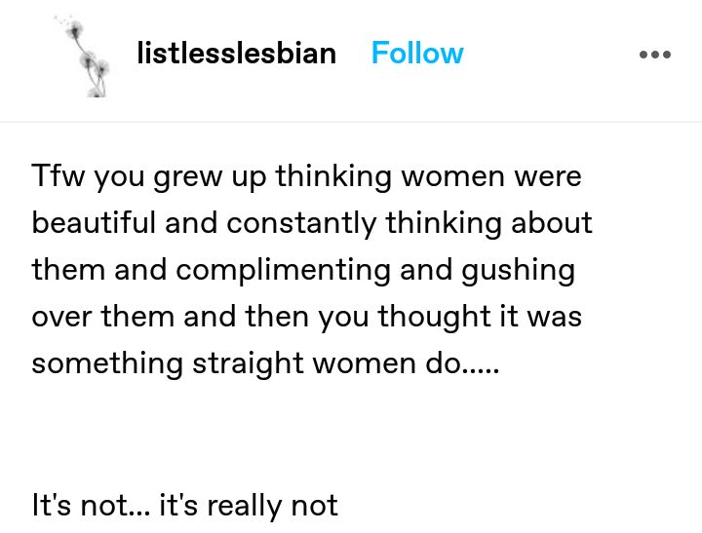Viewport: 702px width, 533px height.
Task: Click the word 'Tfw' in the post
Action: 58,175
